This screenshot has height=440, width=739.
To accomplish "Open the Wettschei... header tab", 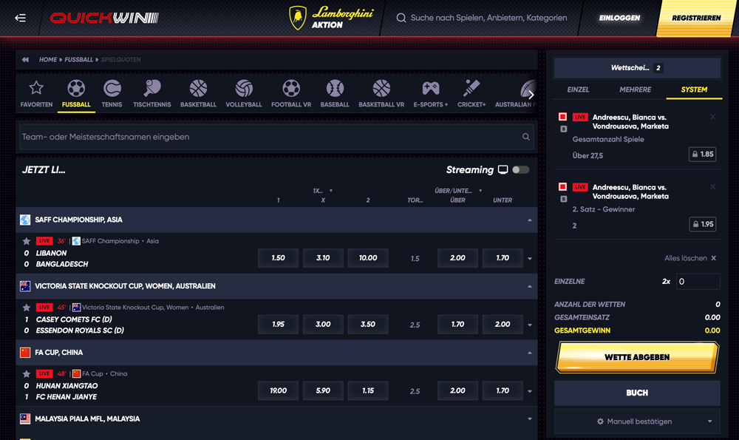I will click(637, 68).
